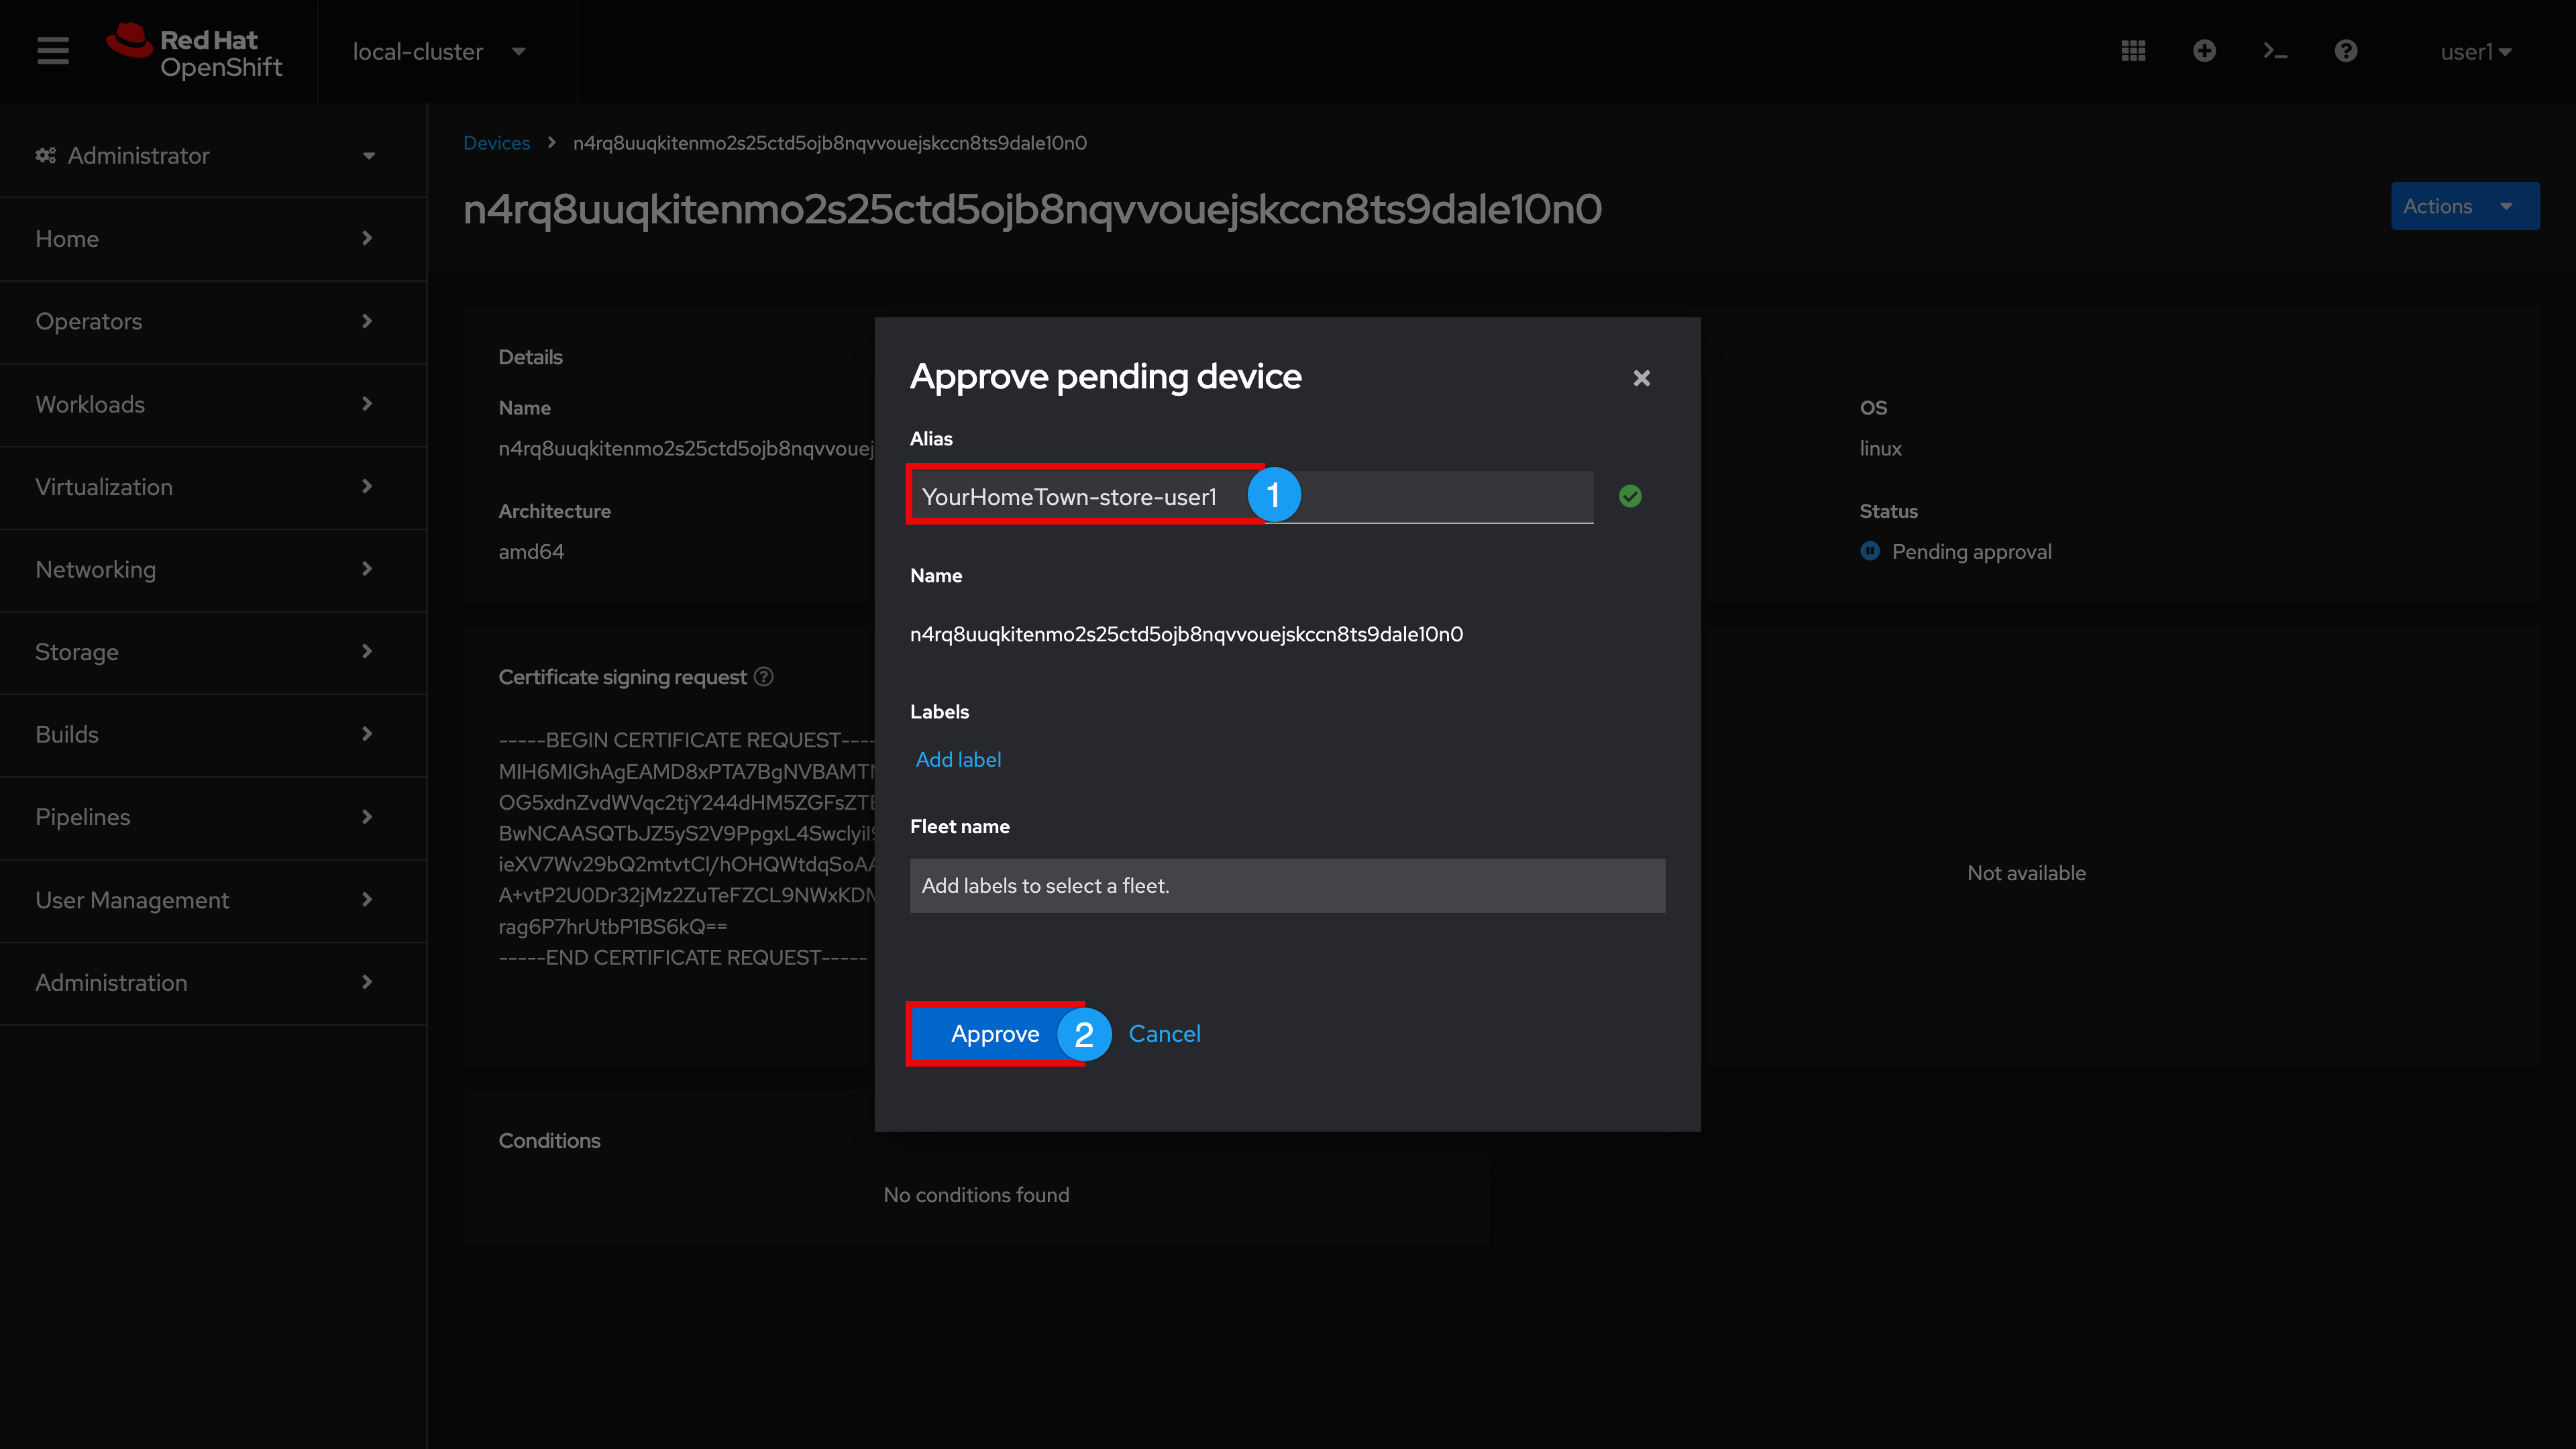This screenshot has height=1449, width=2576.
Task: Open the Actions dropdown button
Action: click(2465, 206)
